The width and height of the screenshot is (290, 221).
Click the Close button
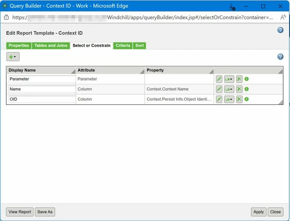pyautogui.click(x=275, y=212)
